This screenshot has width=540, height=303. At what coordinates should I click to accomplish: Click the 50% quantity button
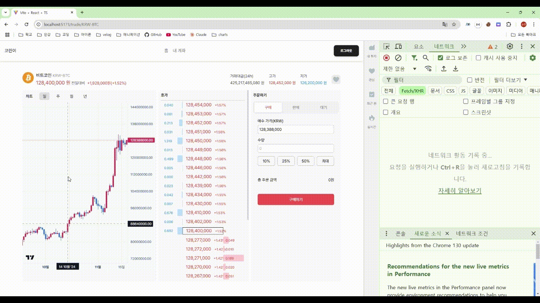pyautogui.click(x=306, y=161)
